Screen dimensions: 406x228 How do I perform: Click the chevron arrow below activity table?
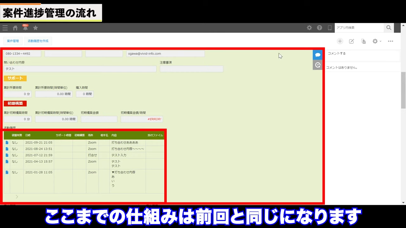[x=17, y=197]
